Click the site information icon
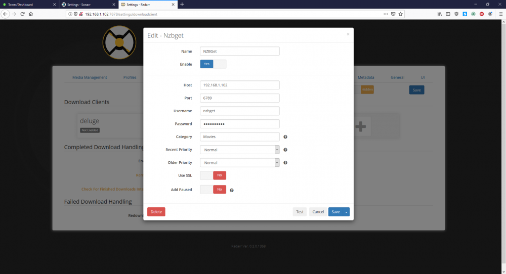The image size is (506, 274). pyautogui.click(x=70, y=14)
